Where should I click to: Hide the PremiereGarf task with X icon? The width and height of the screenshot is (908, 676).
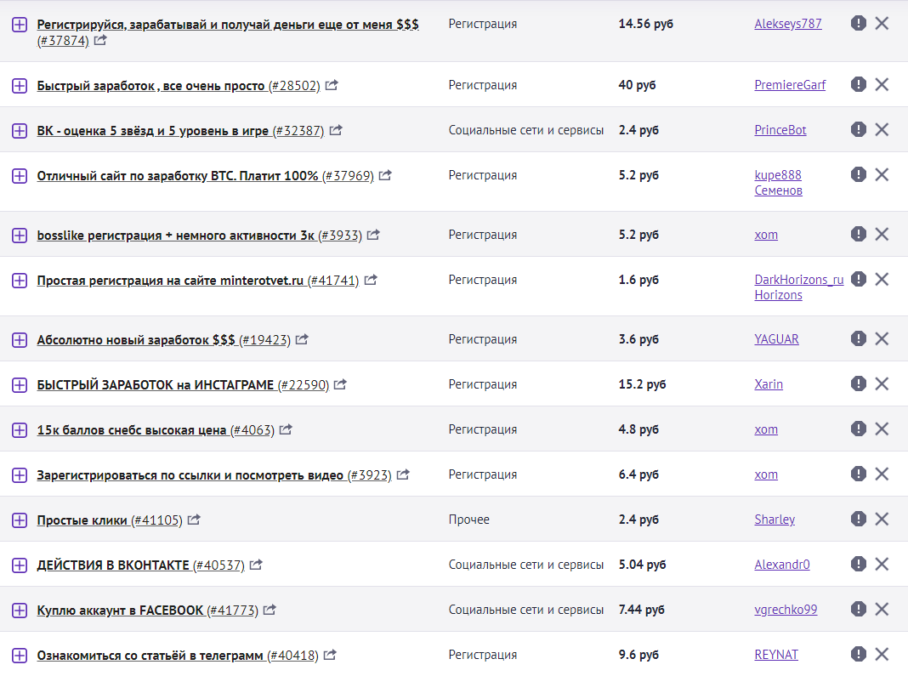[882, 84]
